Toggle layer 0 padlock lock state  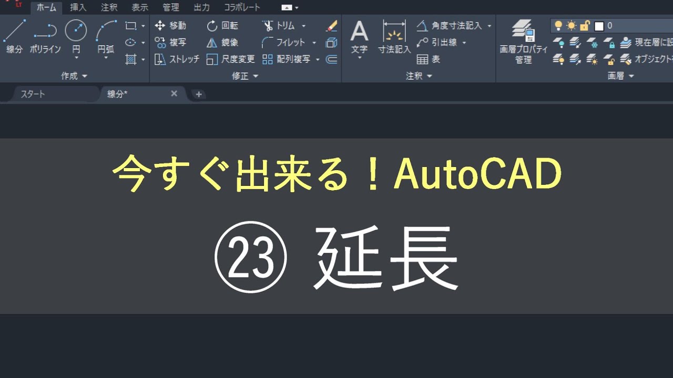coord(585,26)
